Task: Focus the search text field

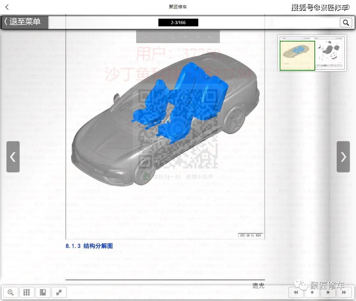Action: click(307, 22)
